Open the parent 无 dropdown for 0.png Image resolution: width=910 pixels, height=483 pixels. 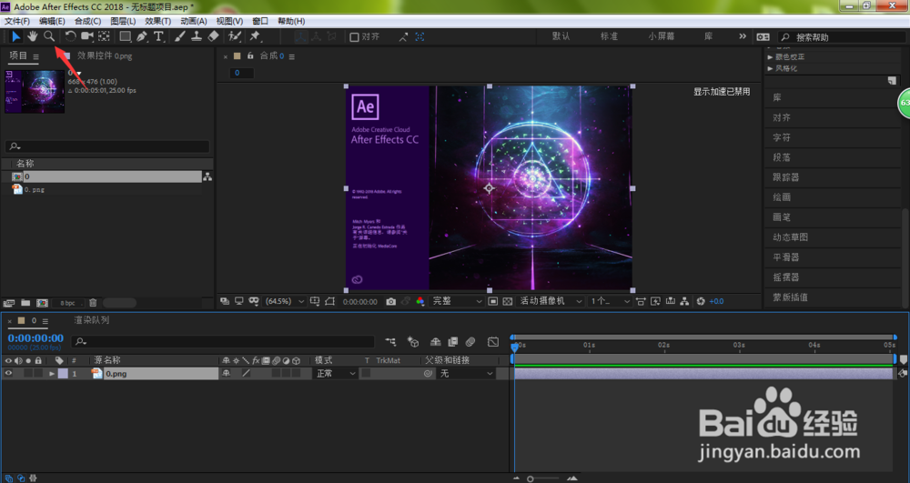pos(466,374)
